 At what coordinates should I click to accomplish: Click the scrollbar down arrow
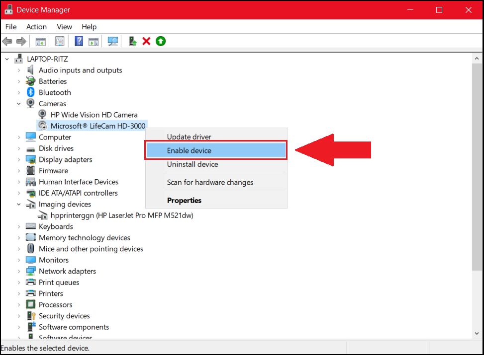pyautogui.click(x=477, y=334)
